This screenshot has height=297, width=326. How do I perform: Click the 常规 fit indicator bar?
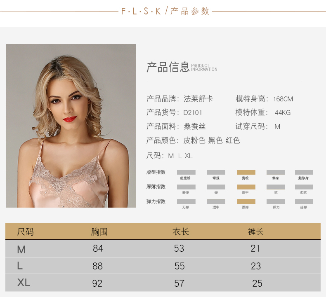click(216, 172)
